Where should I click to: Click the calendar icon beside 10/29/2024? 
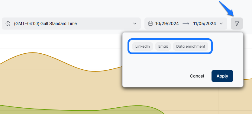150,24
